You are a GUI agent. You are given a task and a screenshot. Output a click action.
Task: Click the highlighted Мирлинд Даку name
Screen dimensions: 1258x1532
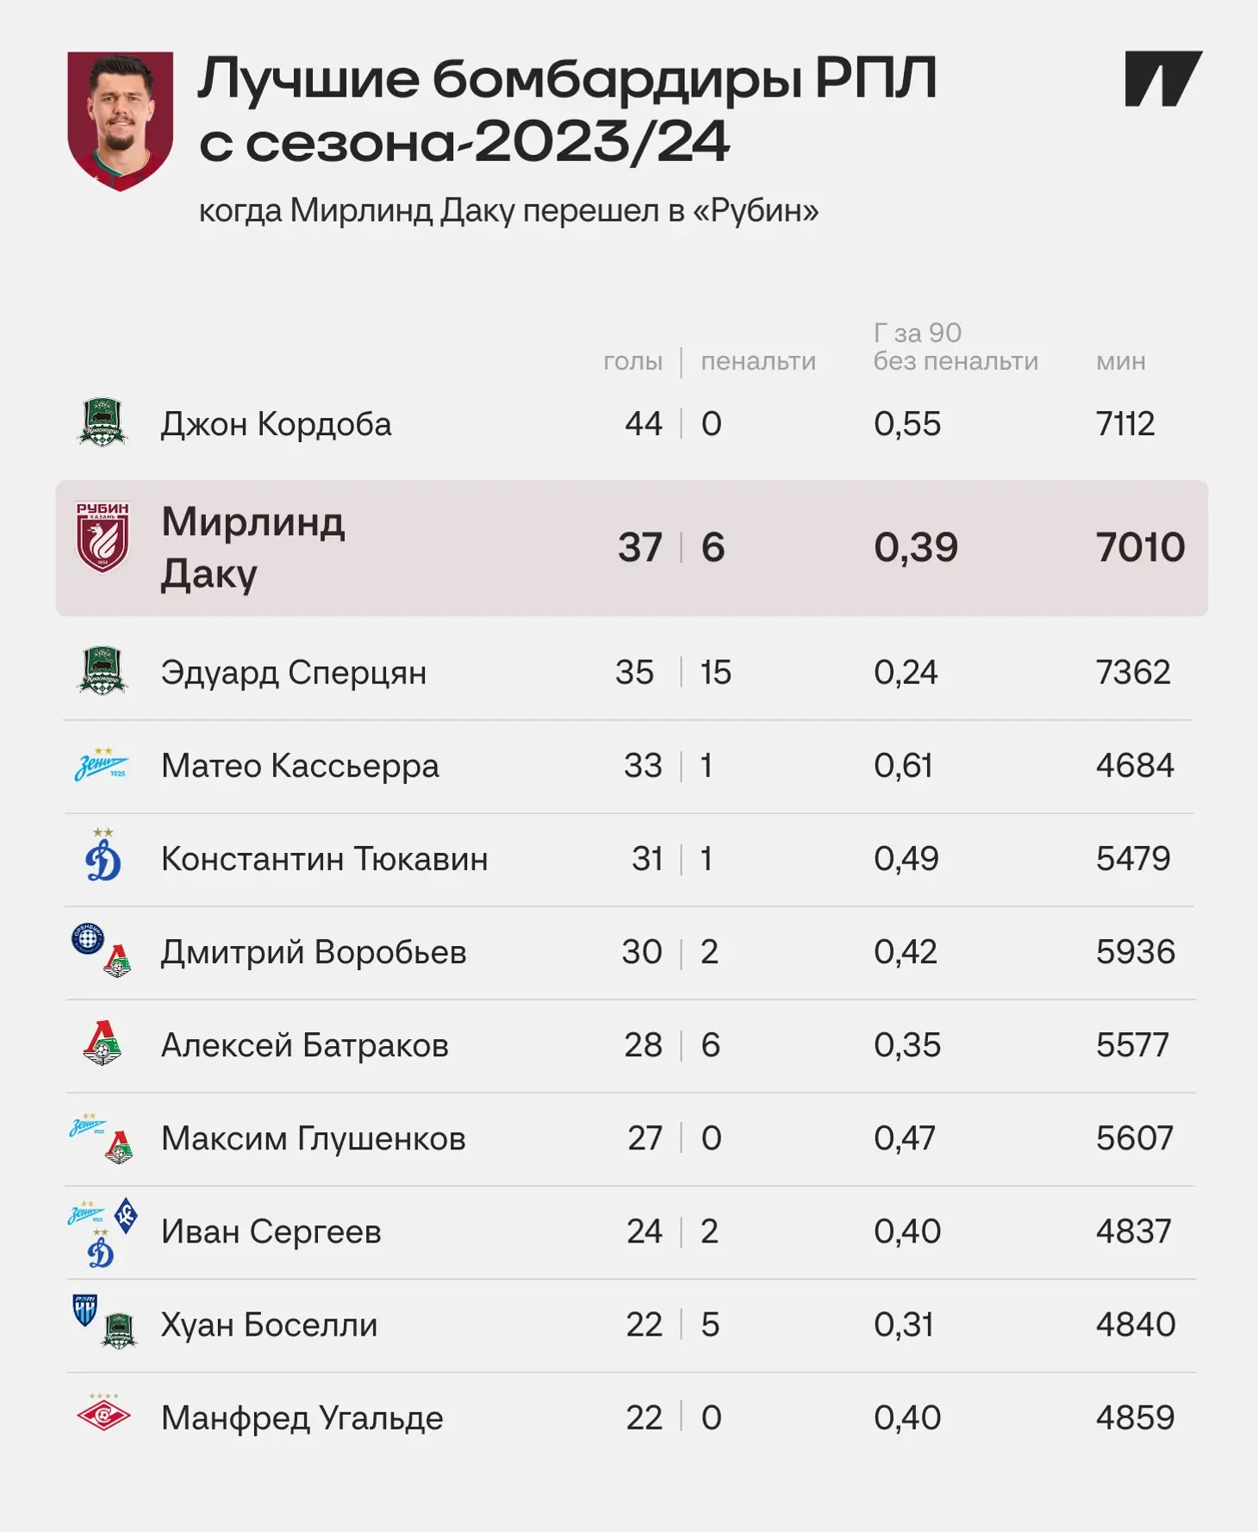[253, 548]
